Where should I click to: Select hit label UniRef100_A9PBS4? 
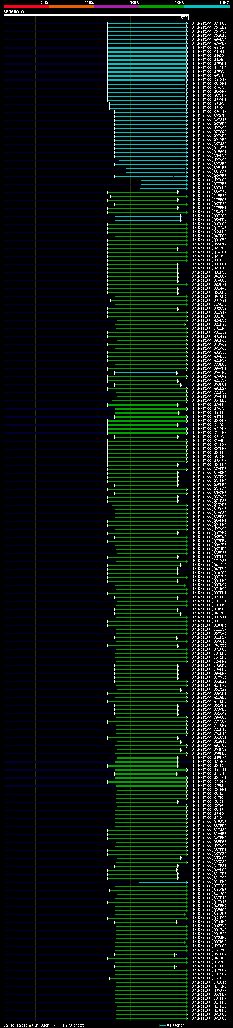click(x=209, y=39)
